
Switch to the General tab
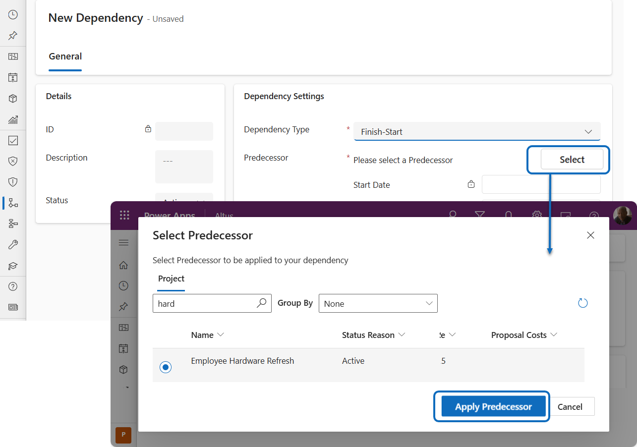tap(65, 56)
